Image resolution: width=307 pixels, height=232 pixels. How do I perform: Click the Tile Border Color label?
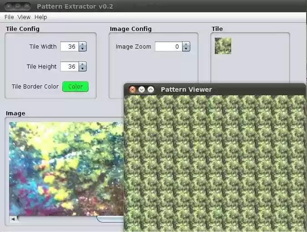[x=35, y=87]
